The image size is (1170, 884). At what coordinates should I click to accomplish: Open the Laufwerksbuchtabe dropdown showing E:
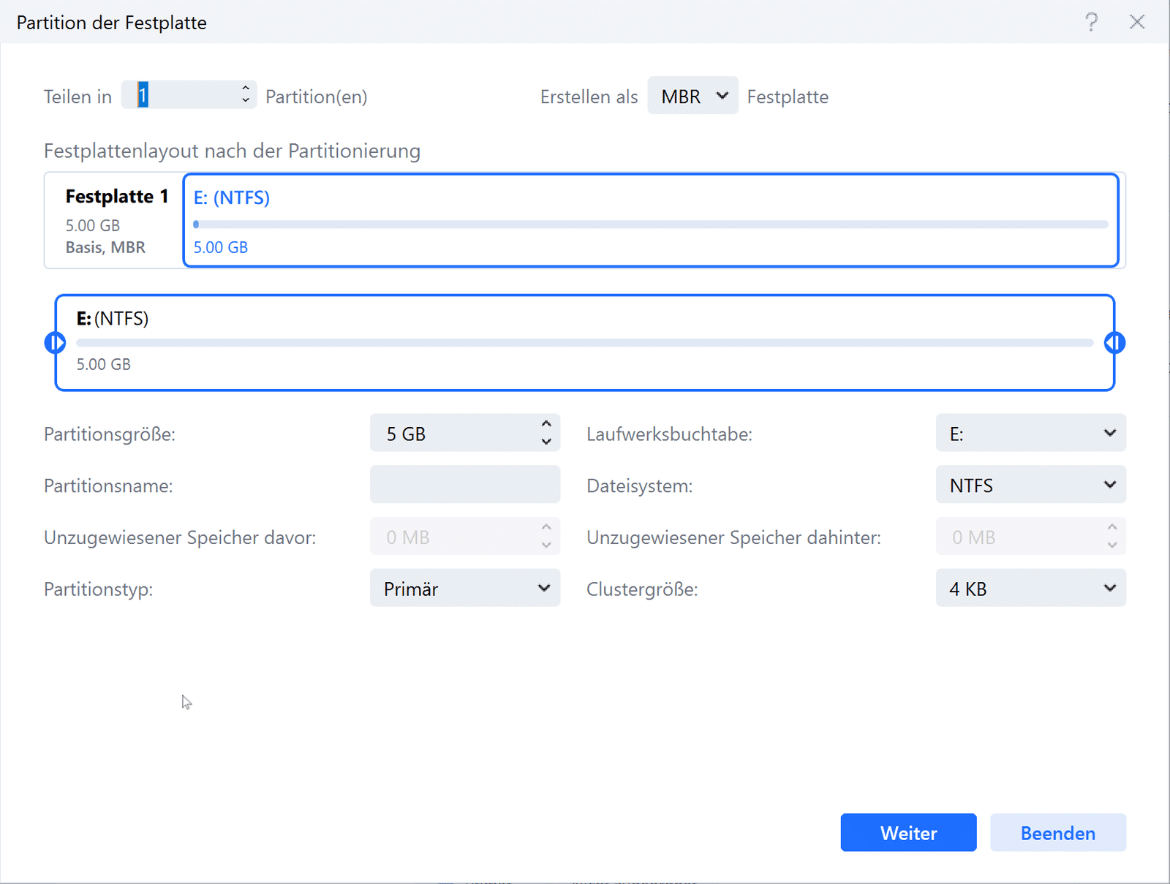tap(1030, 433)
